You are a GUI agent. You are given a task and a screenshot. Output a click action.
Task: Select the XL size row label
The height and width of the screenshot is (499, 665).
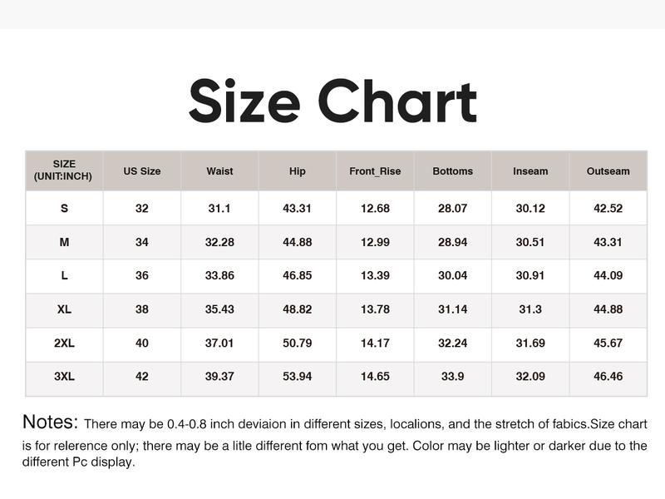point(64,309)
